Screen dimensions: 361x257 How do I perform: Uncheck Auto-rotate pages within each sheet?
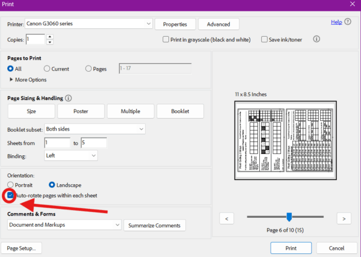[11, 196]
